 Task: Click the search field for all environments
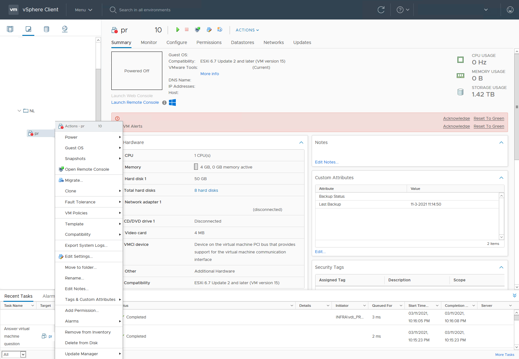click(145, 10)
